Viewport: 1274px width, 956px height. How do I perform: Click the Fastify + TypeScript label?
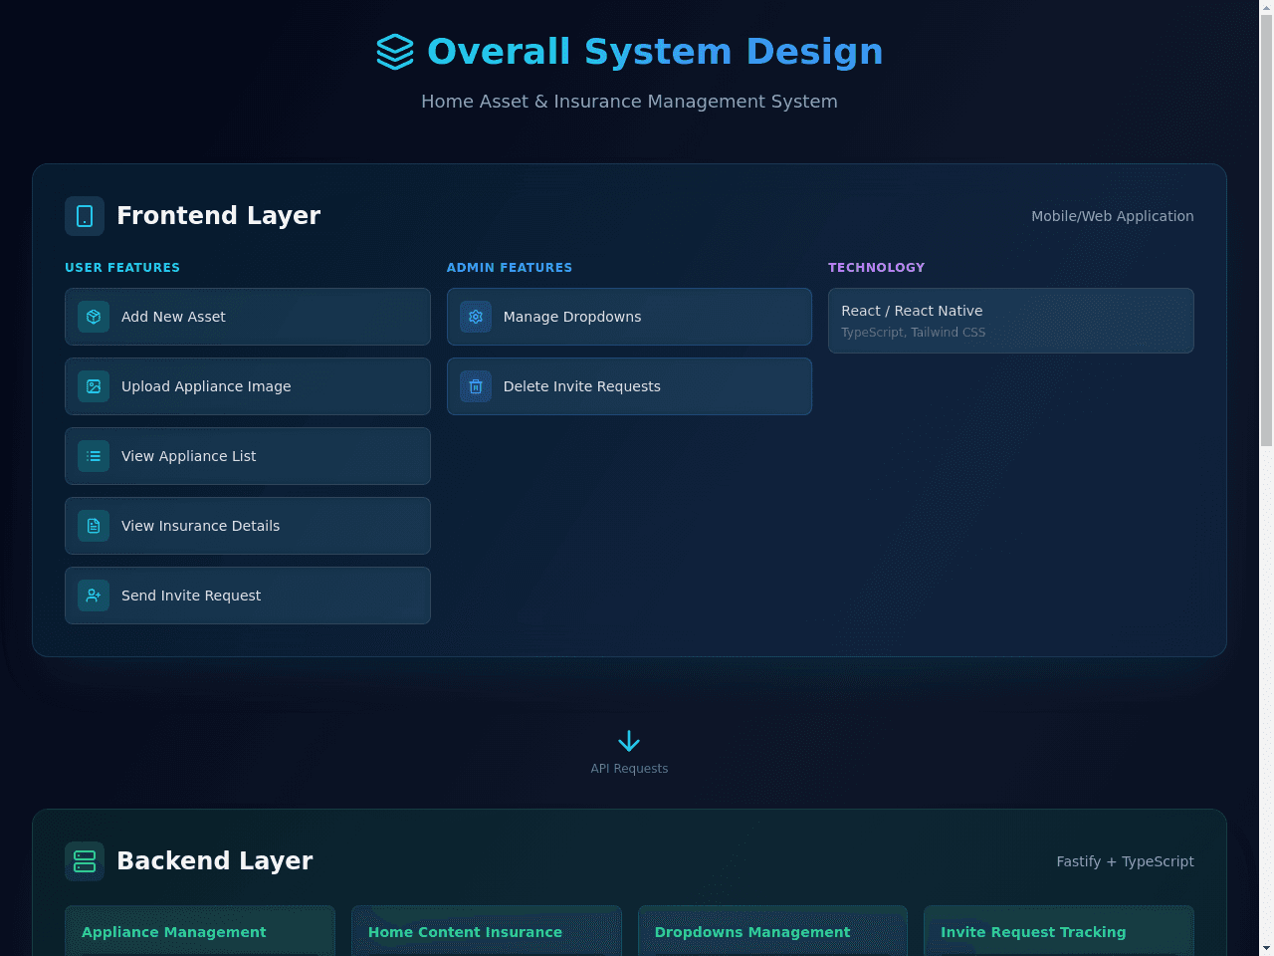coord(1125,861)
